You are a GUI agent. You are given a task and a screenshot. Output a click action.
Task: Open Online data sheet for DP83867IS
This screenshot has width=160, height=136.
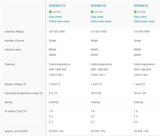pyautogui.click(x=101, y=21)
